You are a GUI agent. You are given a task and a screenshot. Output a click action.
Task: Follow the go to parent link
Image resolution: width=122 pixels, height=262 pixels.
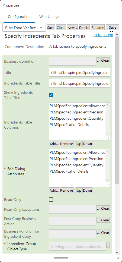point(103,35)
